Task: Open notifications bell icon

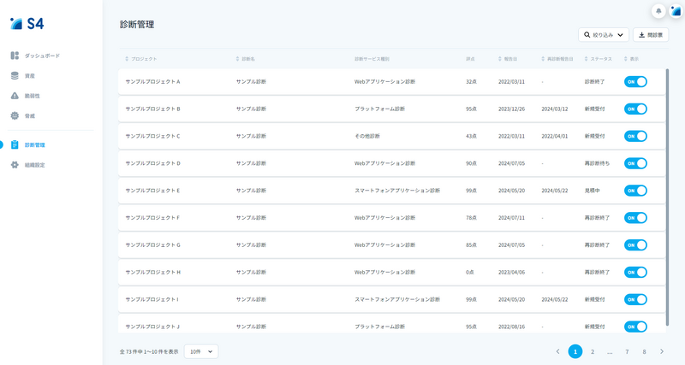Action: [658, 11]
